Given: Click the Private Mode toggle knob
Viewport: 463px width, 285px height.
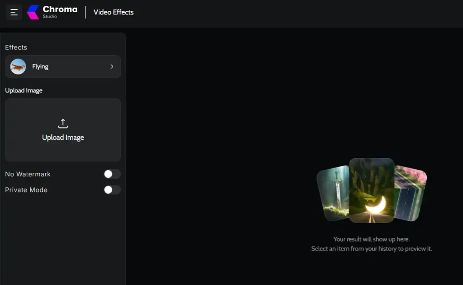Looking at the screenshot, I should pyautogui.click(x=108, y=190).
